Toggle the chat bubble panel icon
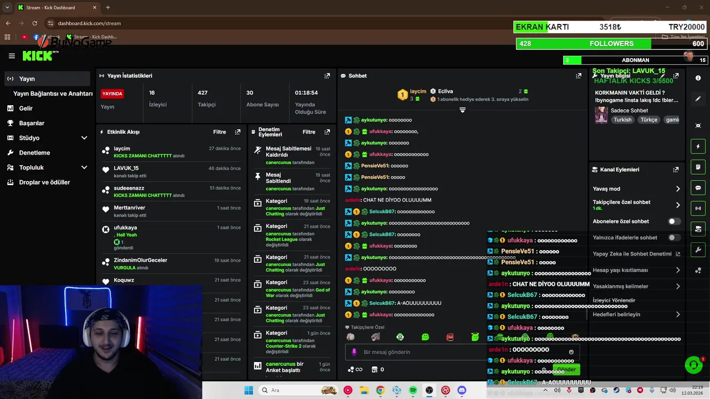 (698, 188)
